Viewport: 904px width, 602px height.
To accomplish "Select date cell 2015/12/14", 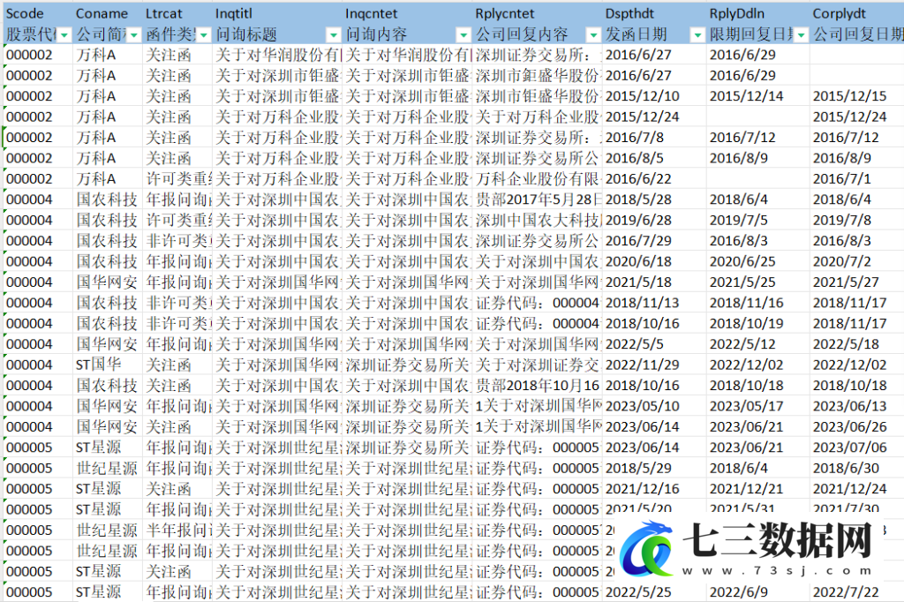I will (758, 96).
